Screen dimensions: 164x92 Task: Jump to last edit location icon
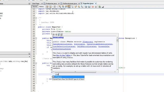[47, 7]
